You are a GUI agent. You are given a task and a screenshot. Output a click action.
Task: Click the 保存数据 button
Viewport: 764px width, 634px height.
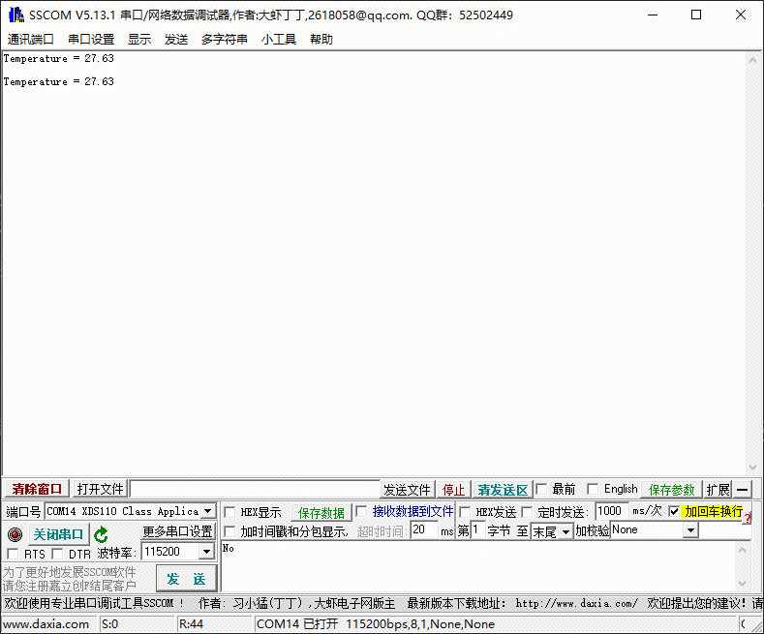[321, 513]
